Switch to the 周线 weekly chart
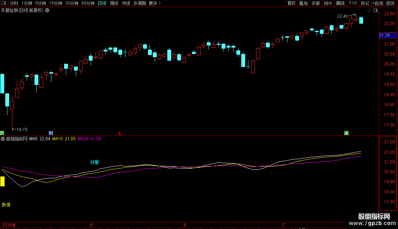This screenshot has width=398, height=229. [114, 3]
